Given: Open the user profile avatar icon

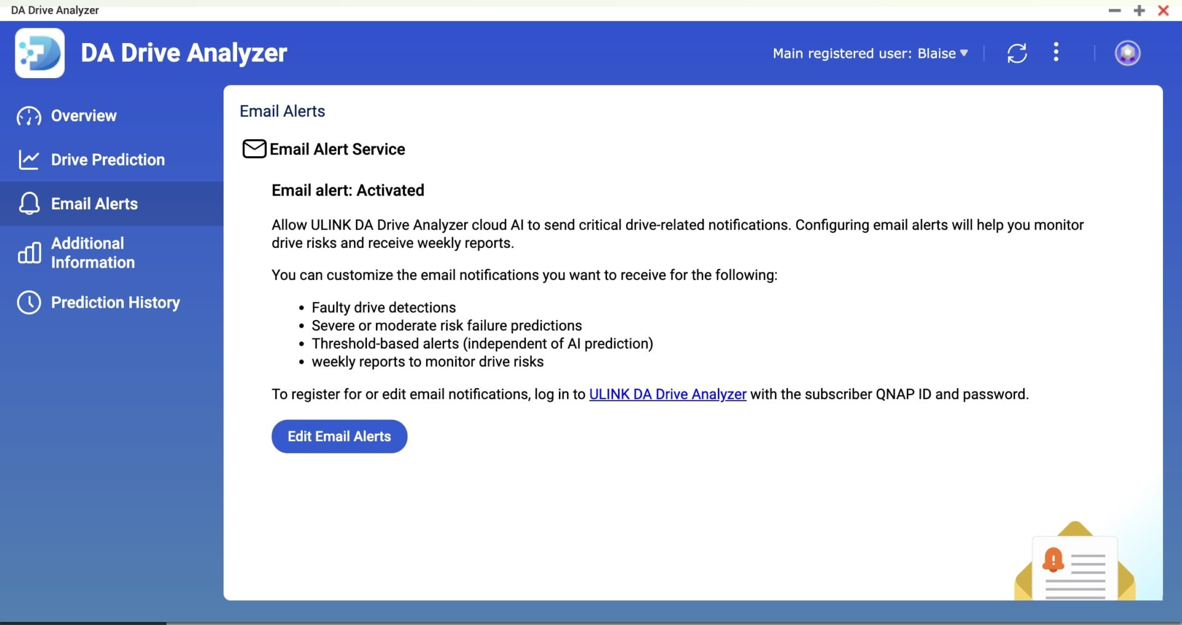Looking at the screenshot, I should coord(1127,54).
